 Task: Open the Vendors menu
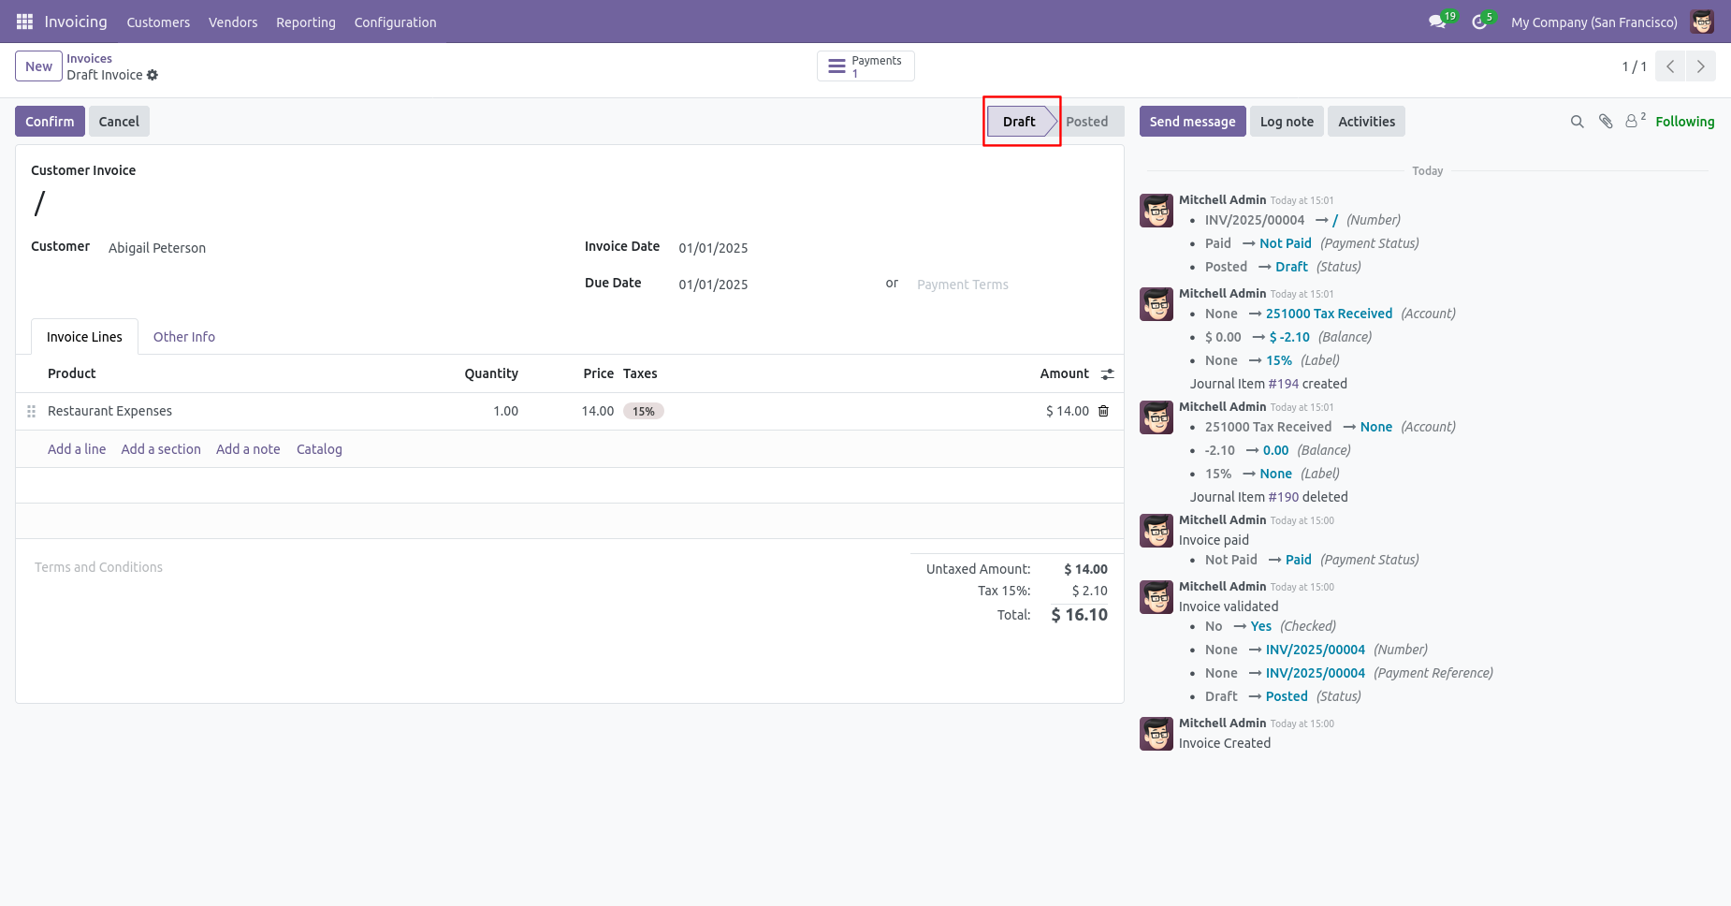point(233,22)
